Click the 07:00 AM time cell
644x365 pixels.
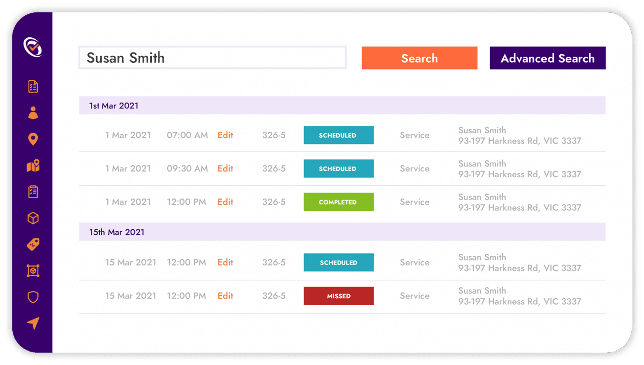[187, 135]
